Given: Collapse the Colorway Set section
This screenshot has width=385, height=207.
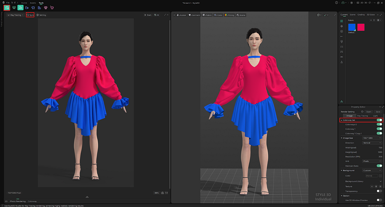Looking at the screenshot, I should coord(341,120).
